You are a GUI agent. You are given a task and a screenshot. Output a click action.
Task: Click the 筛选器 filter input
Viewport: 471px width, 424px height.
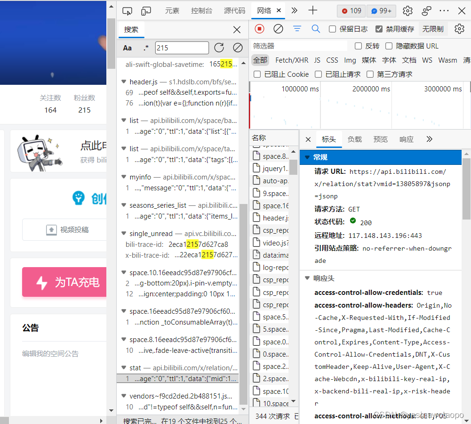[299, 46]
